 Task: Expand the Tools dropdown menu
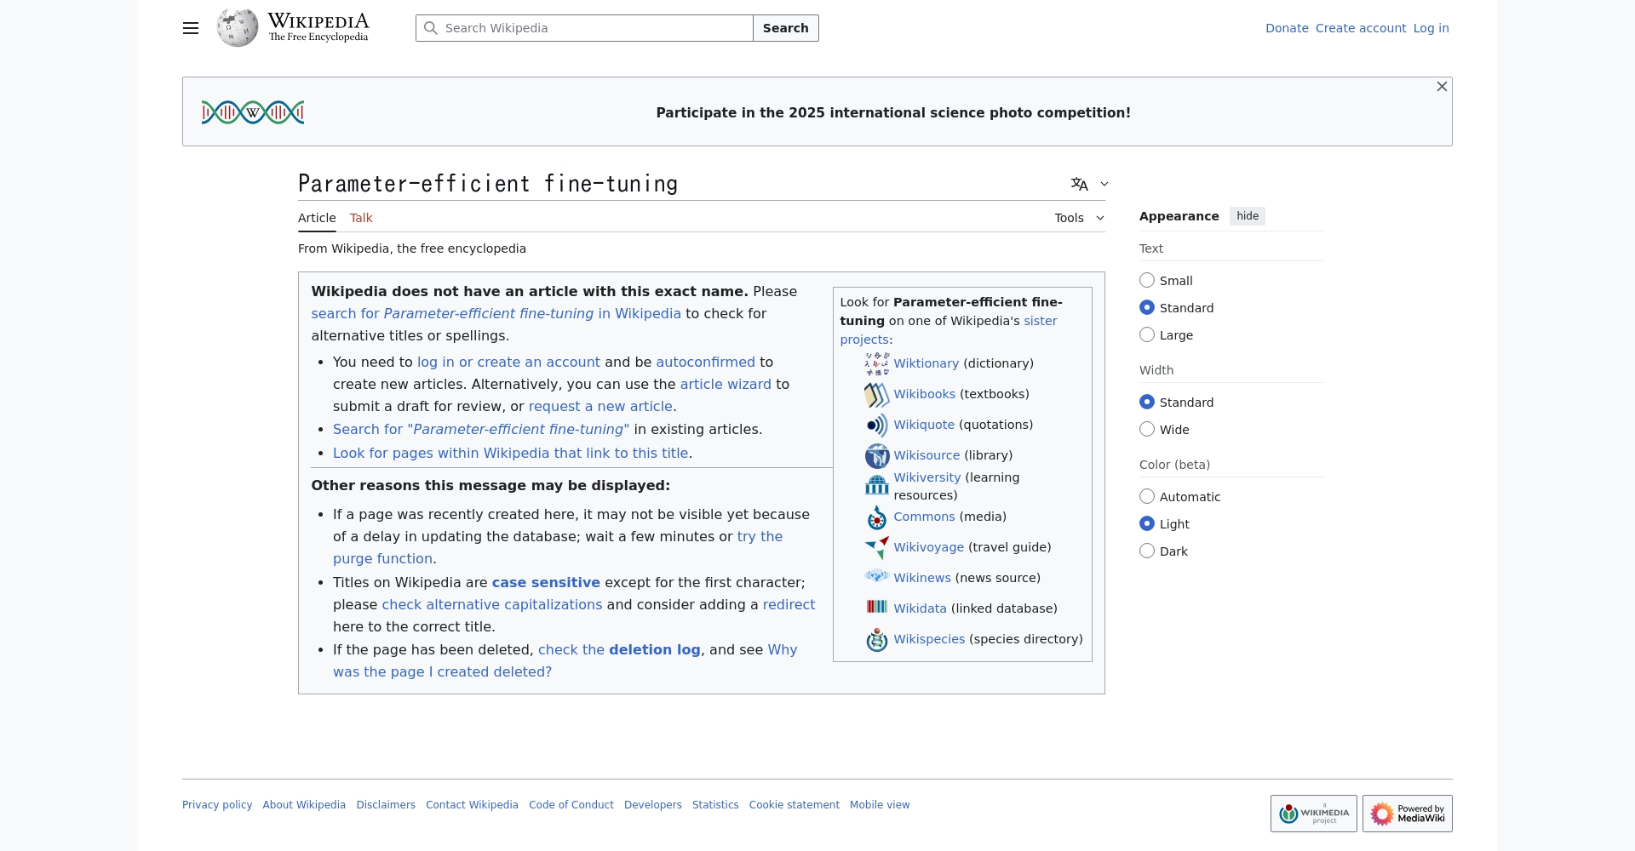tap(1079, 218)
